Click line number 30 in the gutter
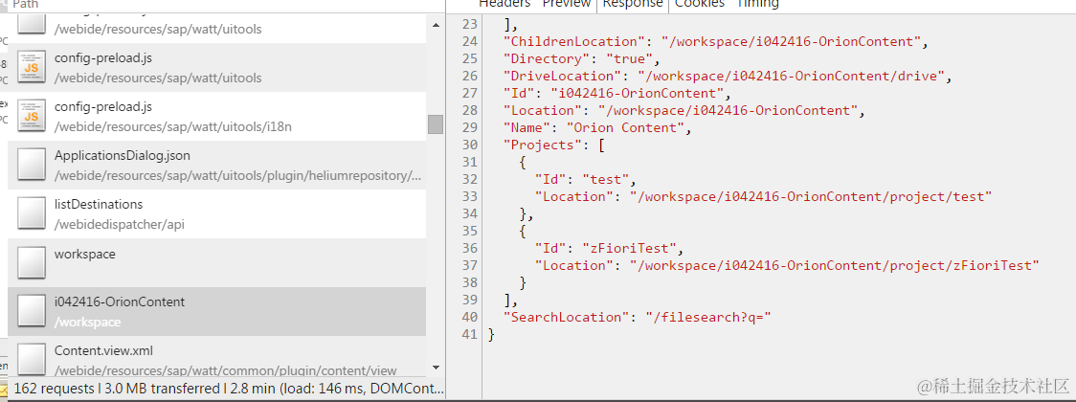Screen dimensions: 1076x402 coord(469,145)
